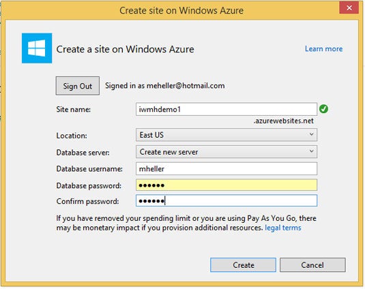Screen dimensions: 365x289
Task: Click the Site name field containing iwmhdemo1
Action: tap(227, 109)
